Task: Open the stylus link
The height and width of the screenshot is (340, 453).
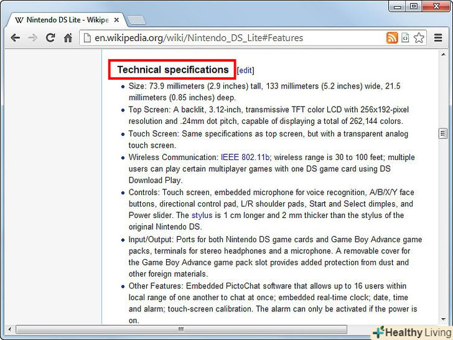Action: pyautogui.click(x=202, y=215)
